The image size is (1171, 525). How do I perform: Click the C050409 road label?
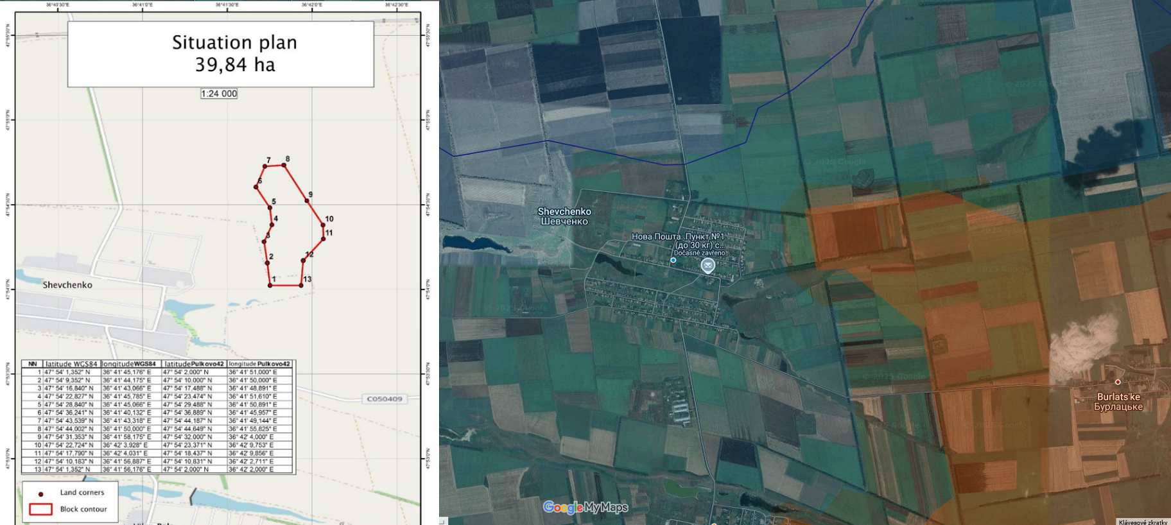pos(385,399)
